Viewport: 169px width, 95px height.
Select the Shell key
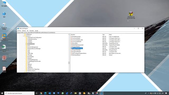click(29, 63)
